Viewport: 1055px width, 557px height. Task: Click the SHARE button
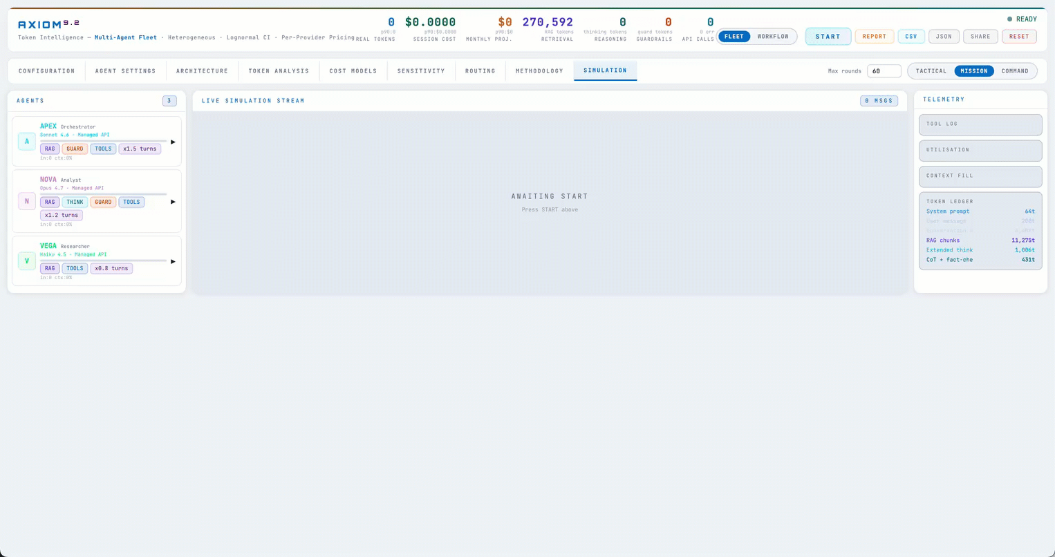(x=980, y=37)
